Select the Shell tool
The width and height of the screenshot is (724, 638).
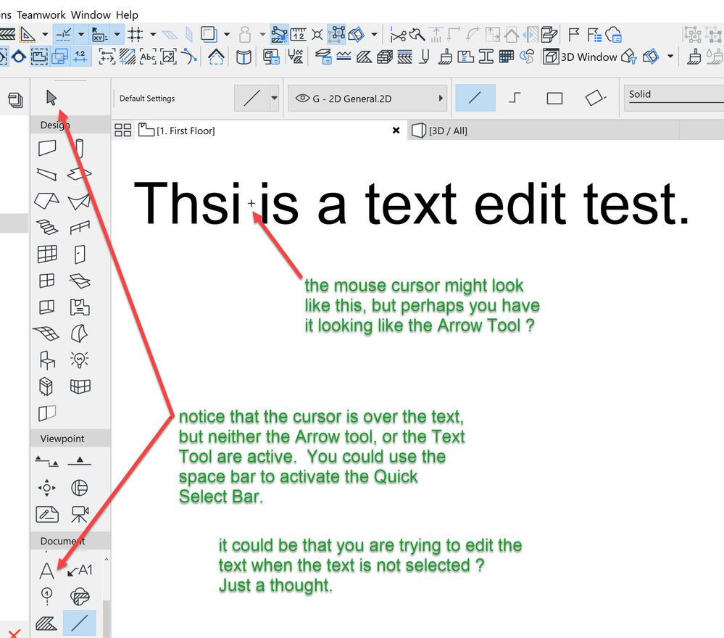point(80,201)
